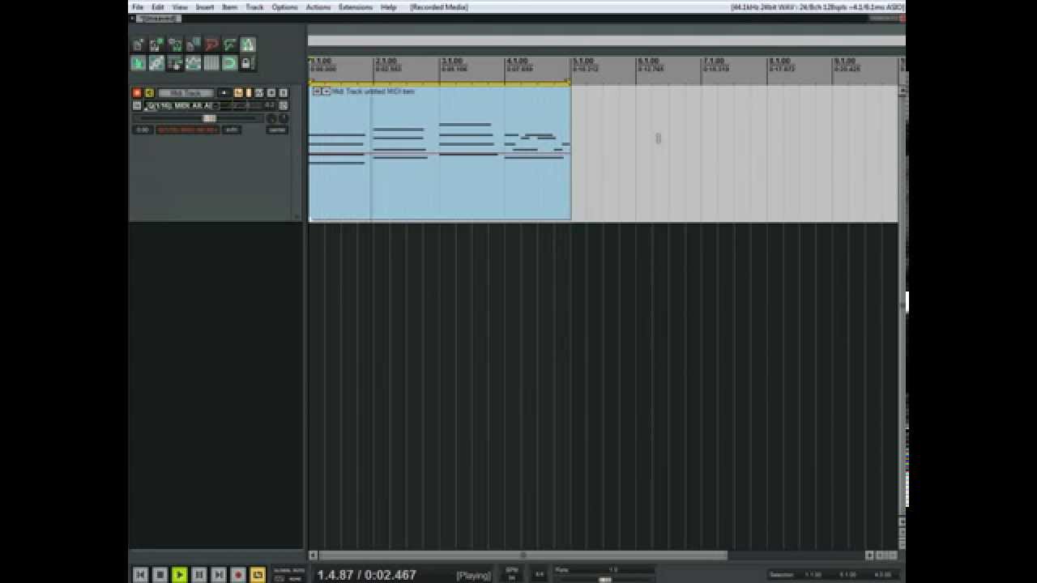Viewport: 1037px width, 583px height.
Task: Click the New Project toolbar icon
Action: point(137,45)
